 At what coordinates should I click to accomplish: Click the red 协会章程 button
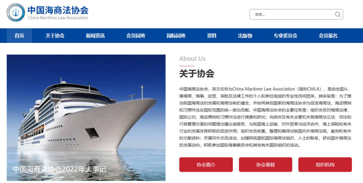pos(265,165)
